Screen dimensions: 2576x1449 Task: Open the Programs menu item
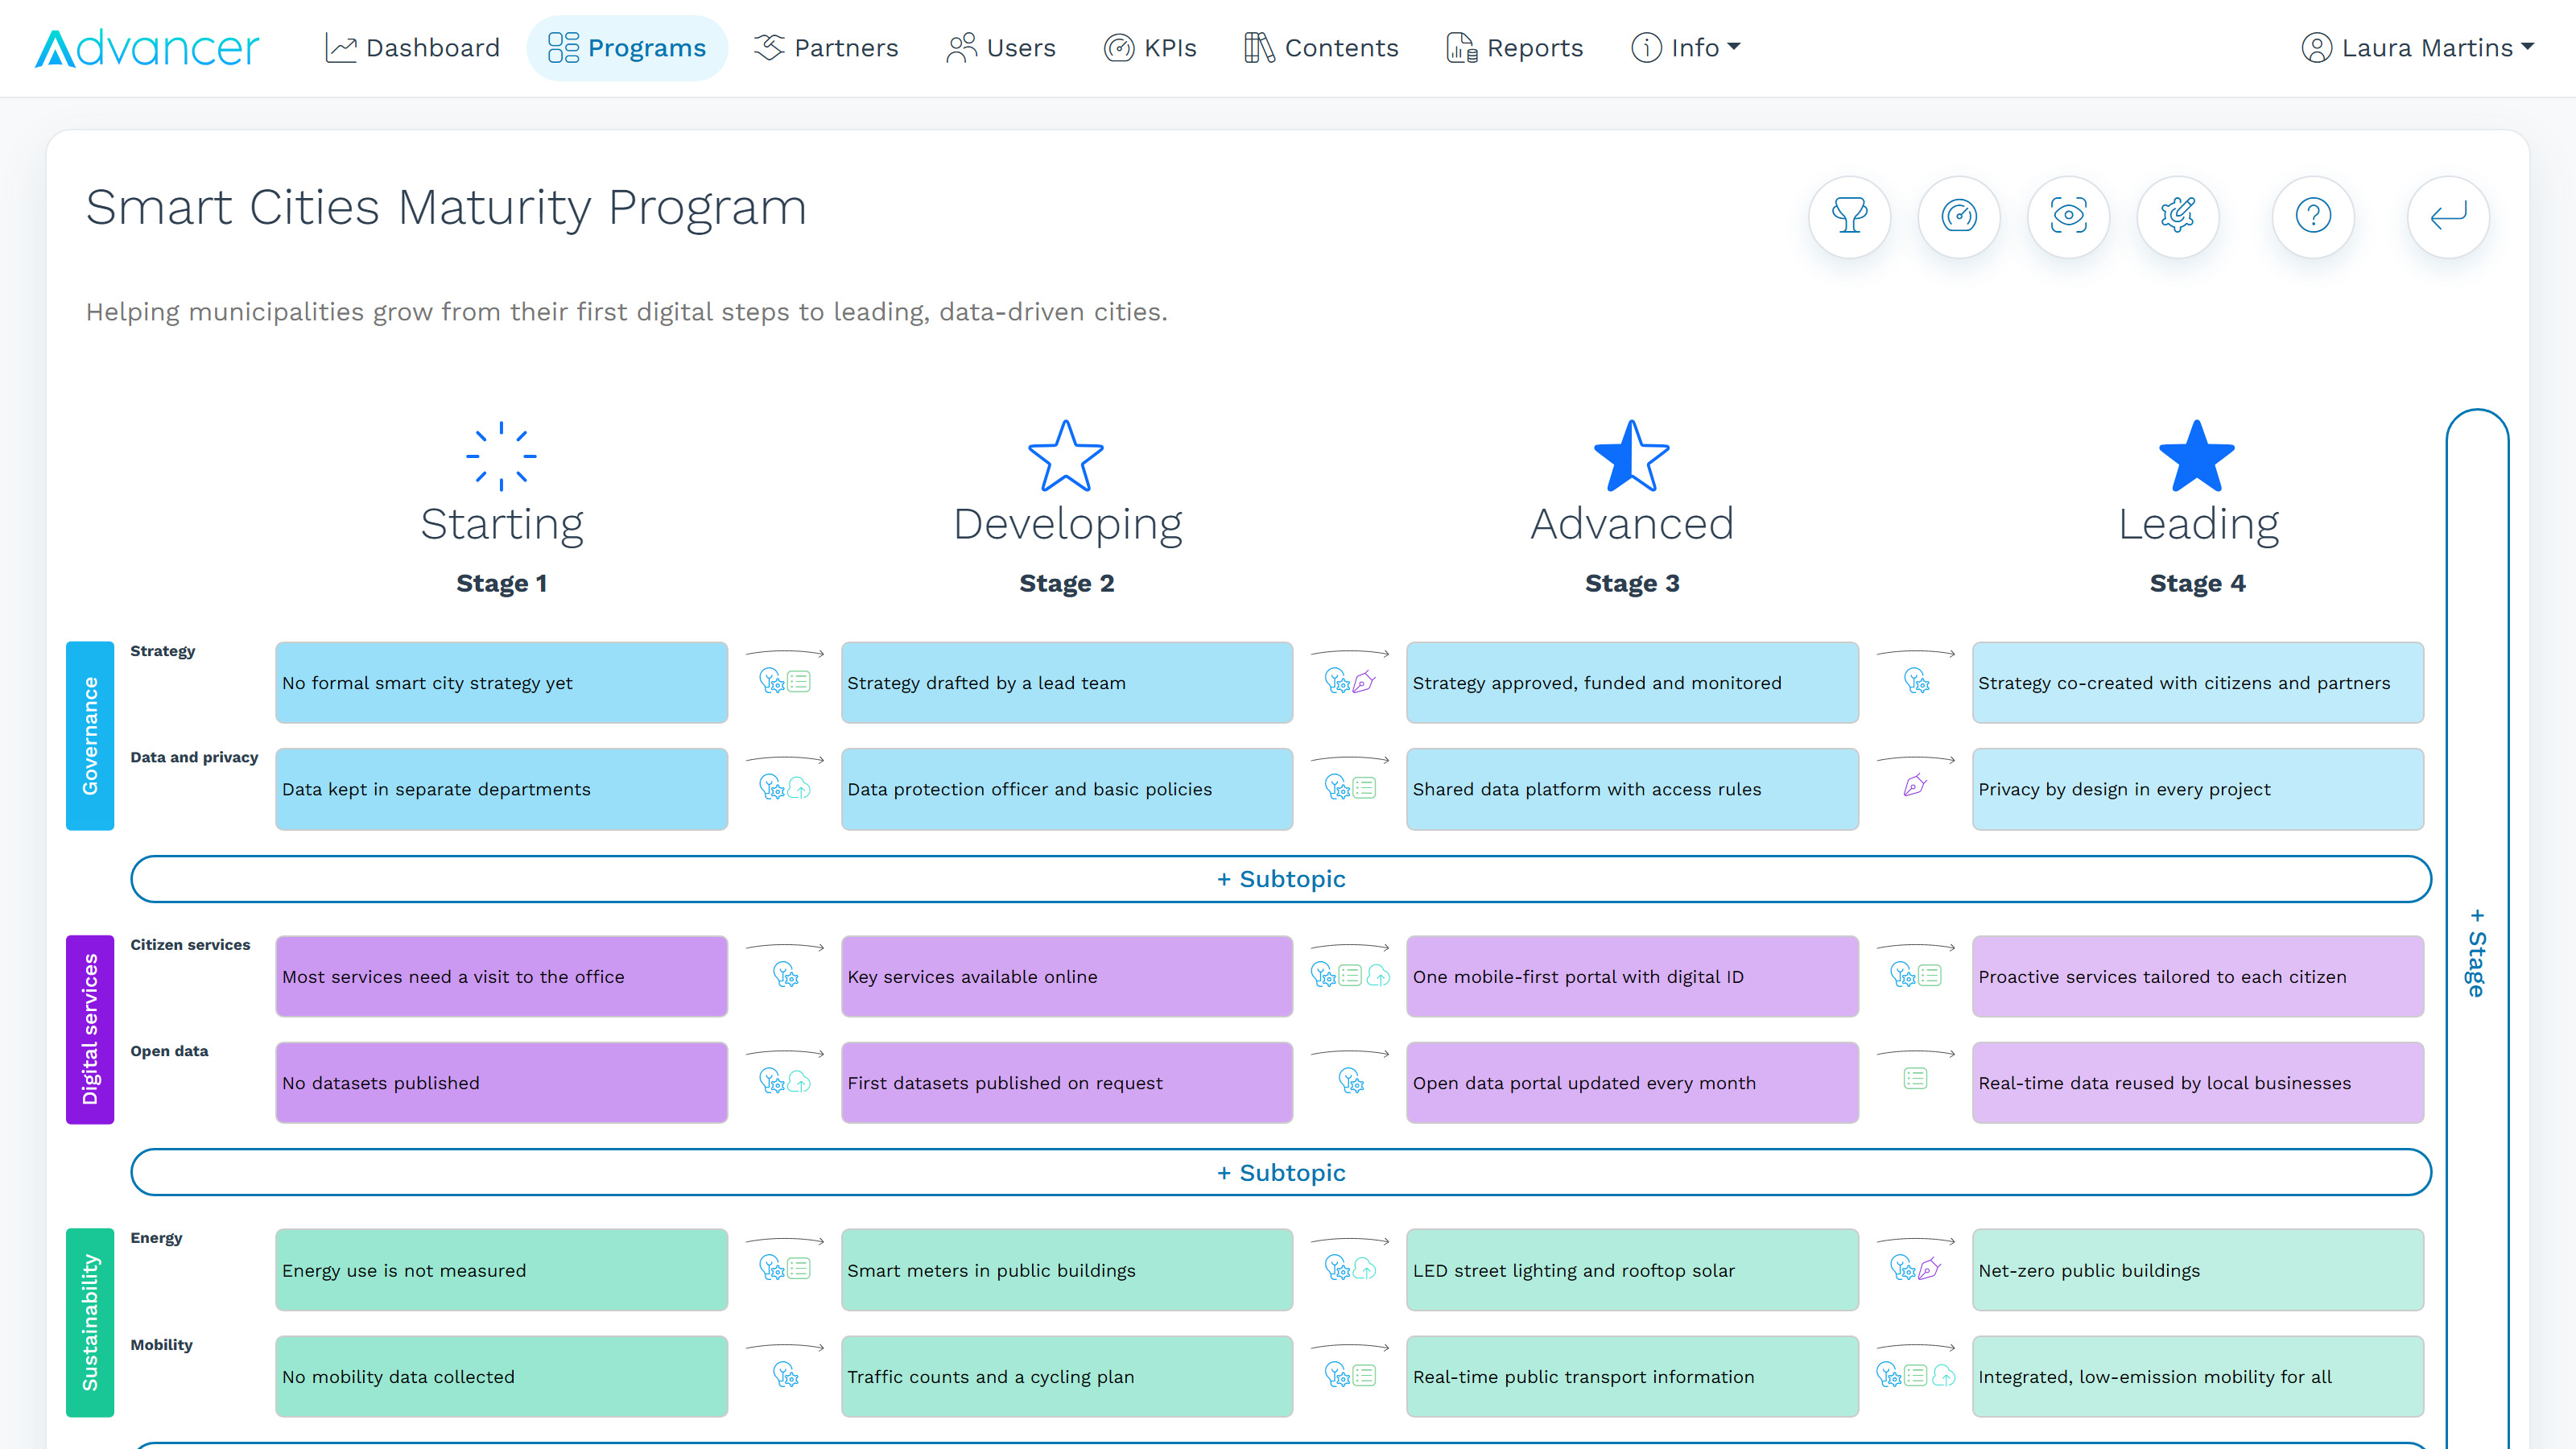pyautogui.click(x=627, y=48)
